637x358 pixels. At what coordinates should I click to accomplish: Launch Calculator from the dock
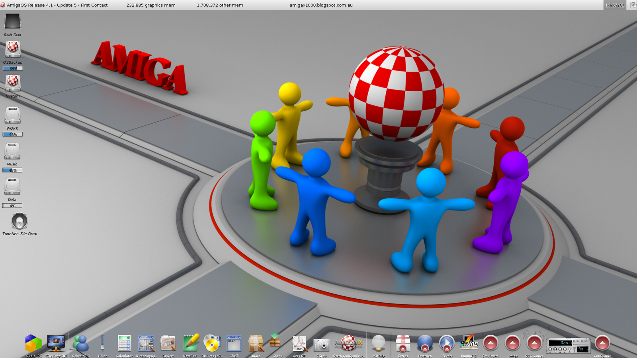tap(124, 343)
